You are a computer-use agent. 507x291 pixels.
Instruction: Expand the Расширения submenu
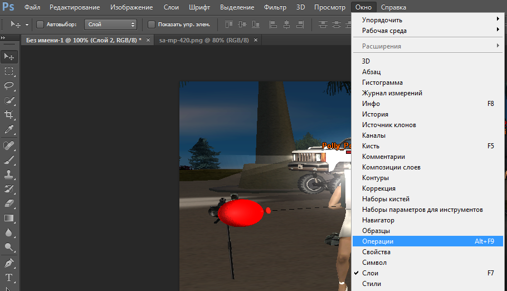coord(428,46)
